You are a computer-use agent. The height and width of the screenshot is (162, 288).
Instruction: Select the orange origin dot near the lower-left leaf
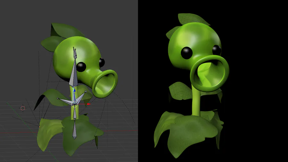40,127
